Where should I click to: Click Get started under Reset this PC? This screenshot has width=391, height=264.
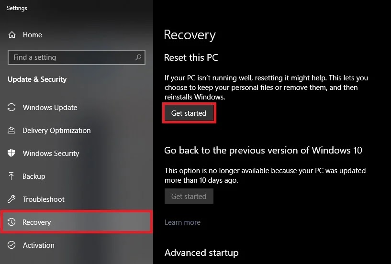[x=189, y=113]
